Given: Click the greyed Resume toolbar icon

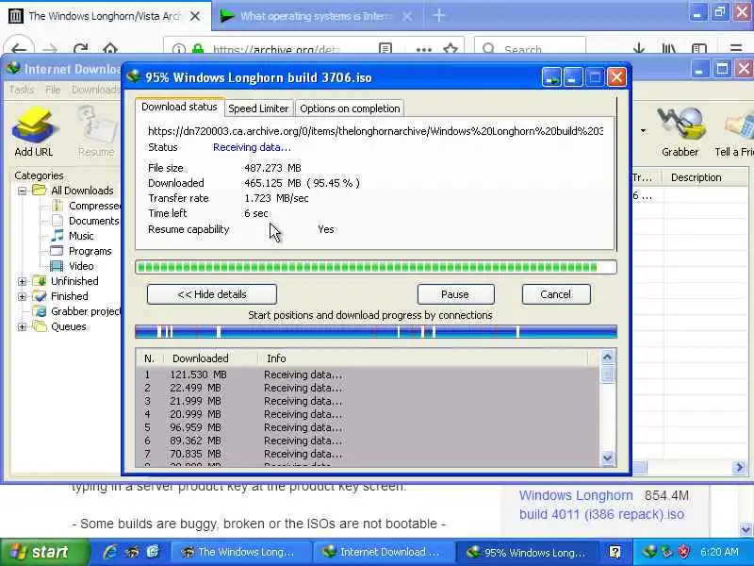Looking at the screenshot, I should [x=96, y=126].
